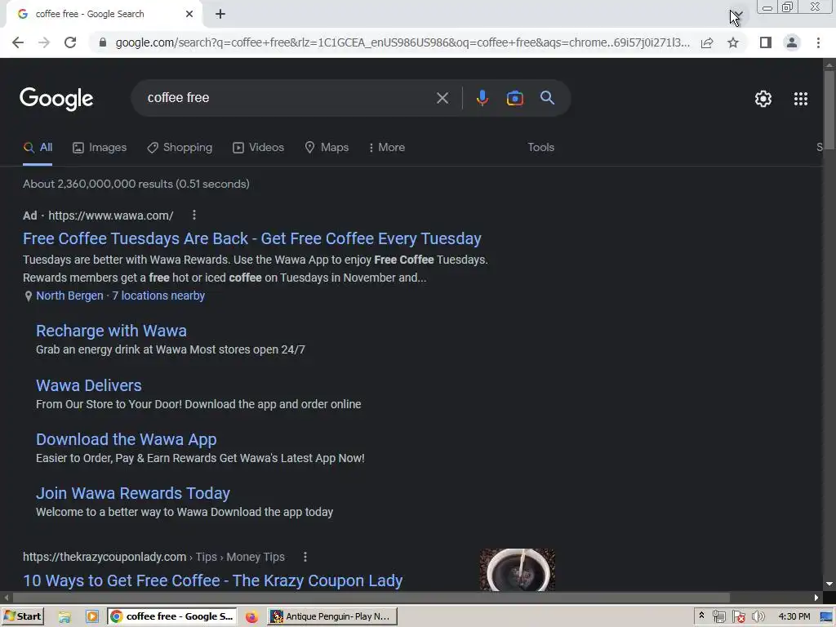The height and width of the screenshot is (627, 836).
Task: Switch to Antique Penguin taskbar window
Action: click(332, 617)
